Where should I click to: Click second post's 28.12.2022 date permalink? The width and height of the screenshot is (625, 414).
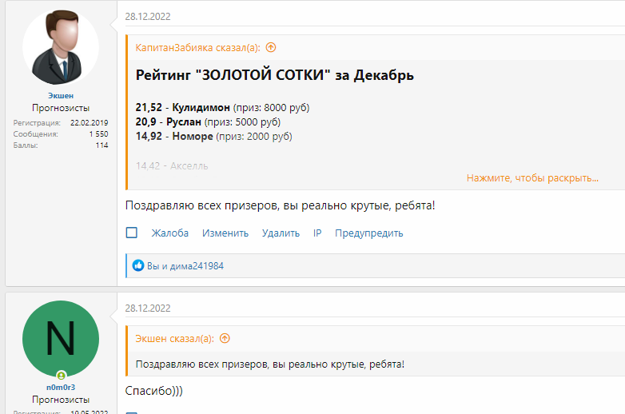[x=148, y=308]
